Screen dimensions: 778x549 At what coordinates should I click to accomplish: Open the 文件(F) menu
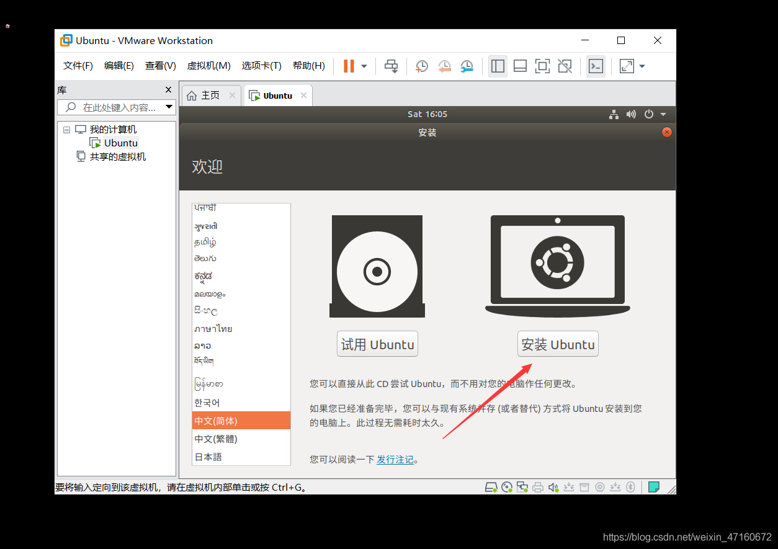(78, 66)
